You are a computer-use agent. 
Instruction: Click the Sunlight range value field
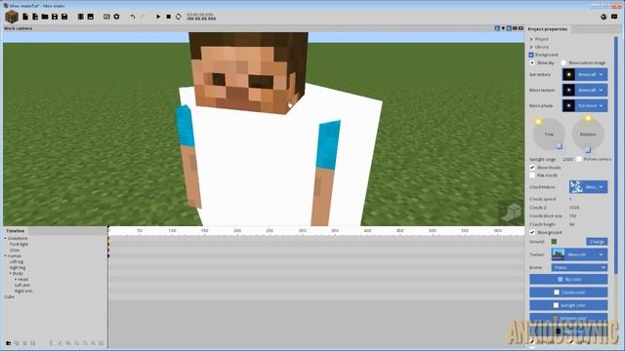point(567,159)
